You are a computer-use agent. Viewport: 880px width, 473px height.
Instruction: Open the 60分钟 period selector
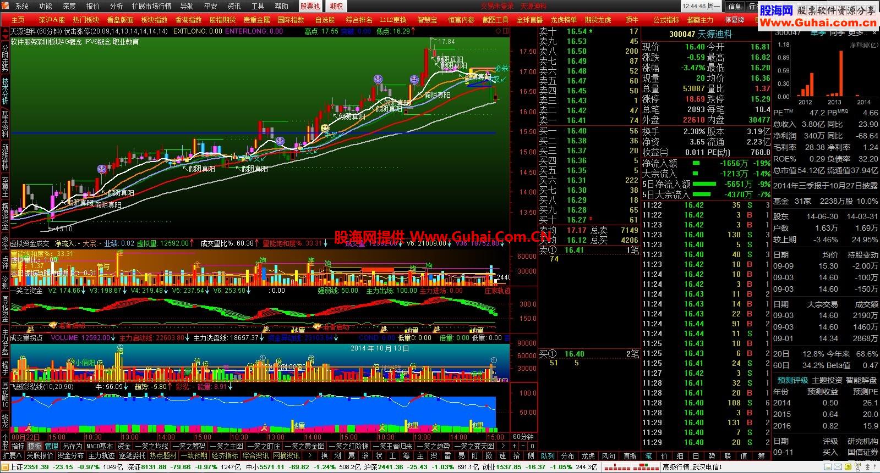[x=523, y=437]
